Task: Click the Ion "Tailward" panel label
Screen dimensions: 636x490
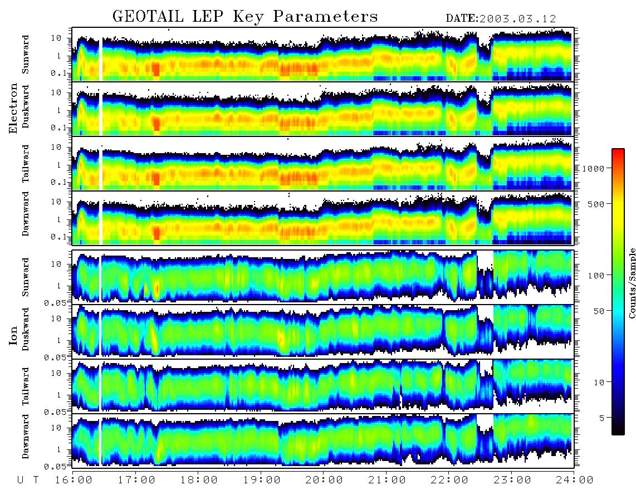Action: click(x=26, y=386)
